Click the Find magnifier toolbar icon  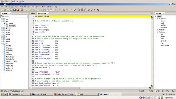[48, 10]
